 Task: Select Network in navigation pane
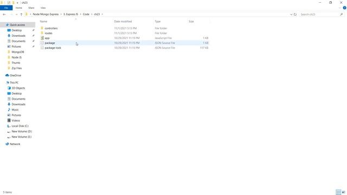(15, 144)
